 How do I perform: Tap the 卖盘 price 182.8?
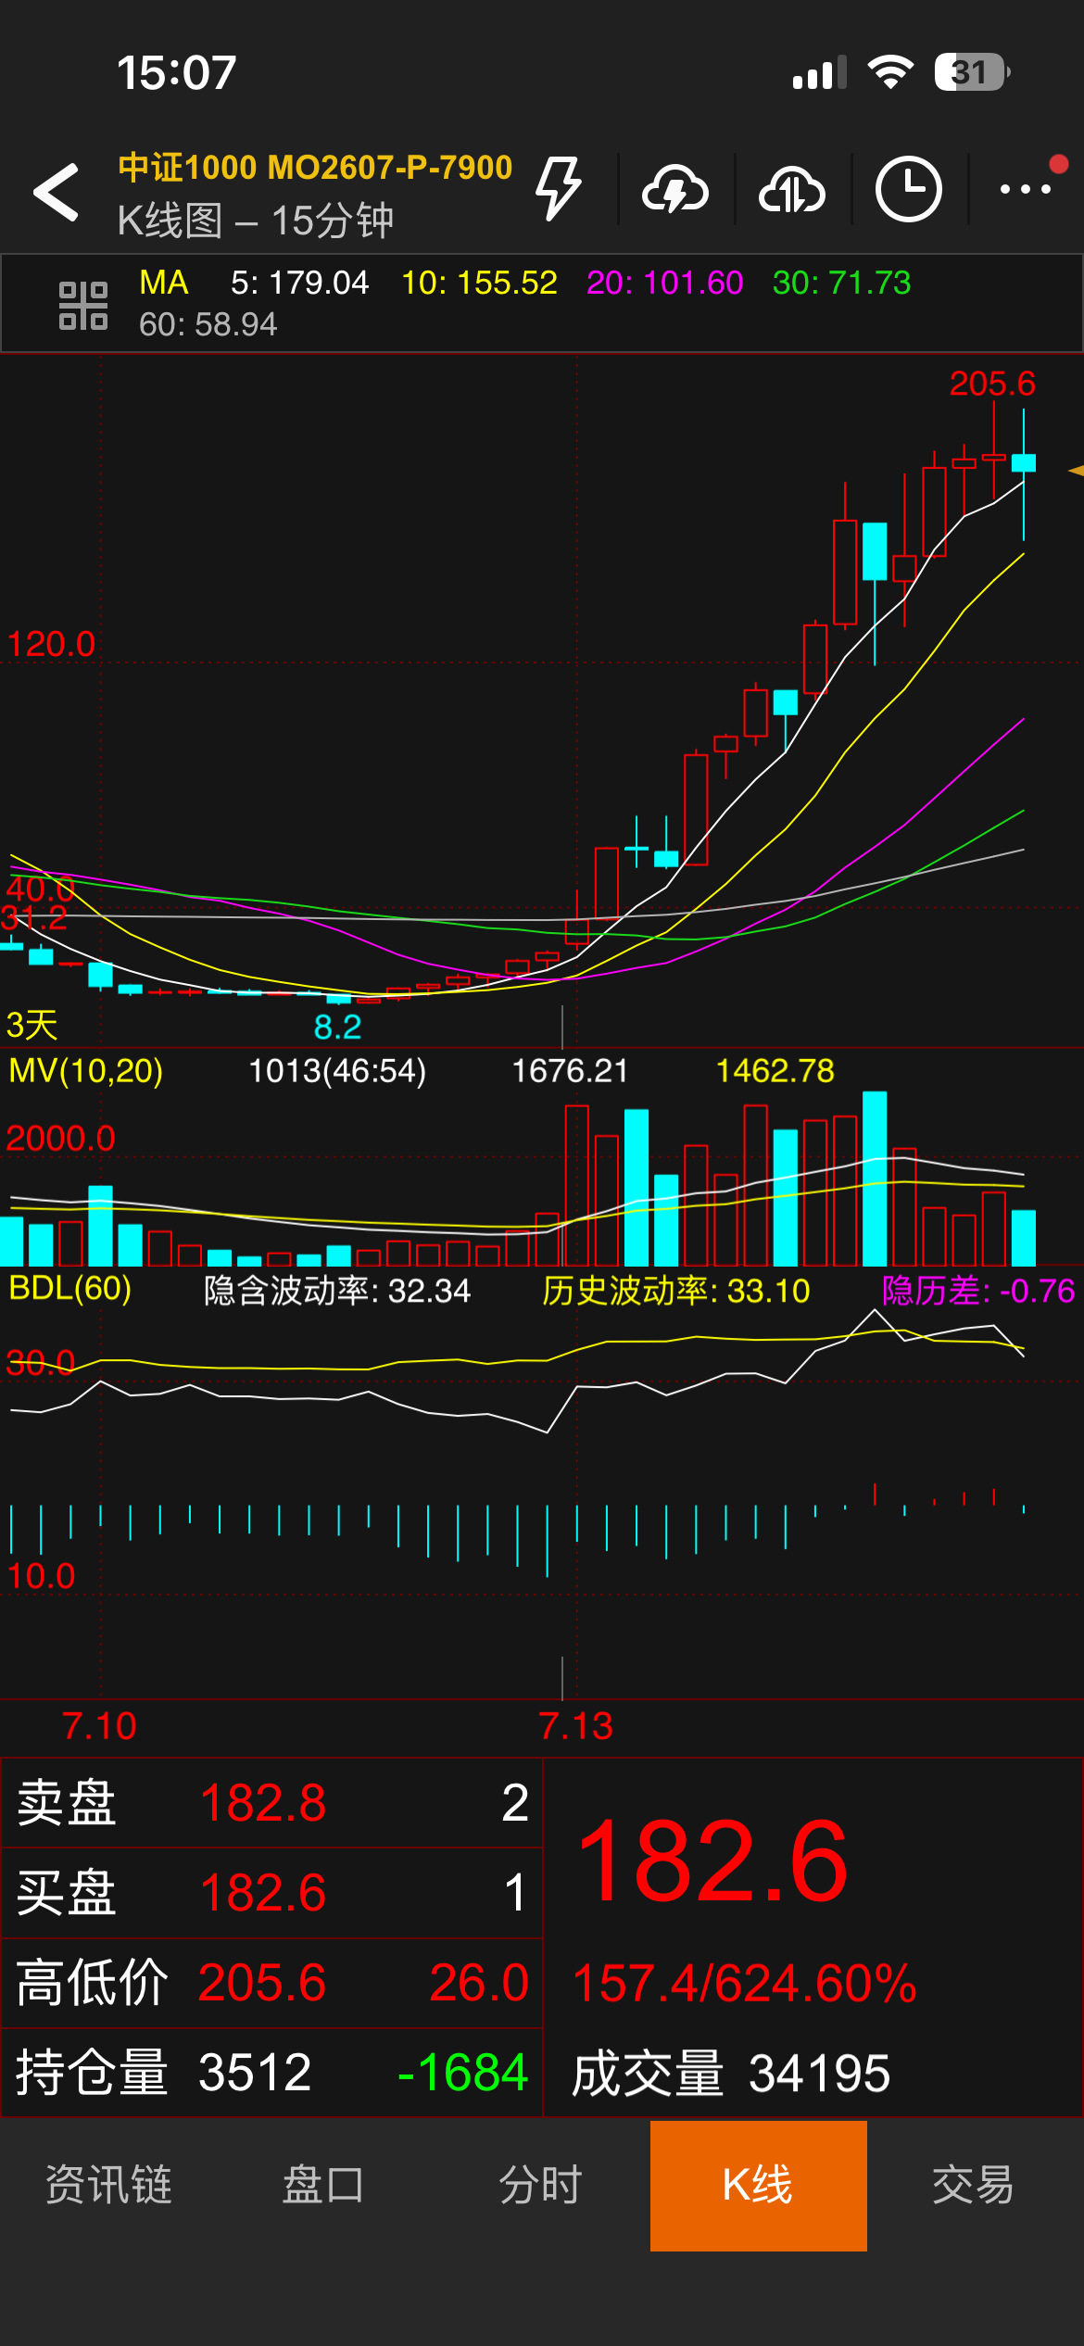point(263,1804)
